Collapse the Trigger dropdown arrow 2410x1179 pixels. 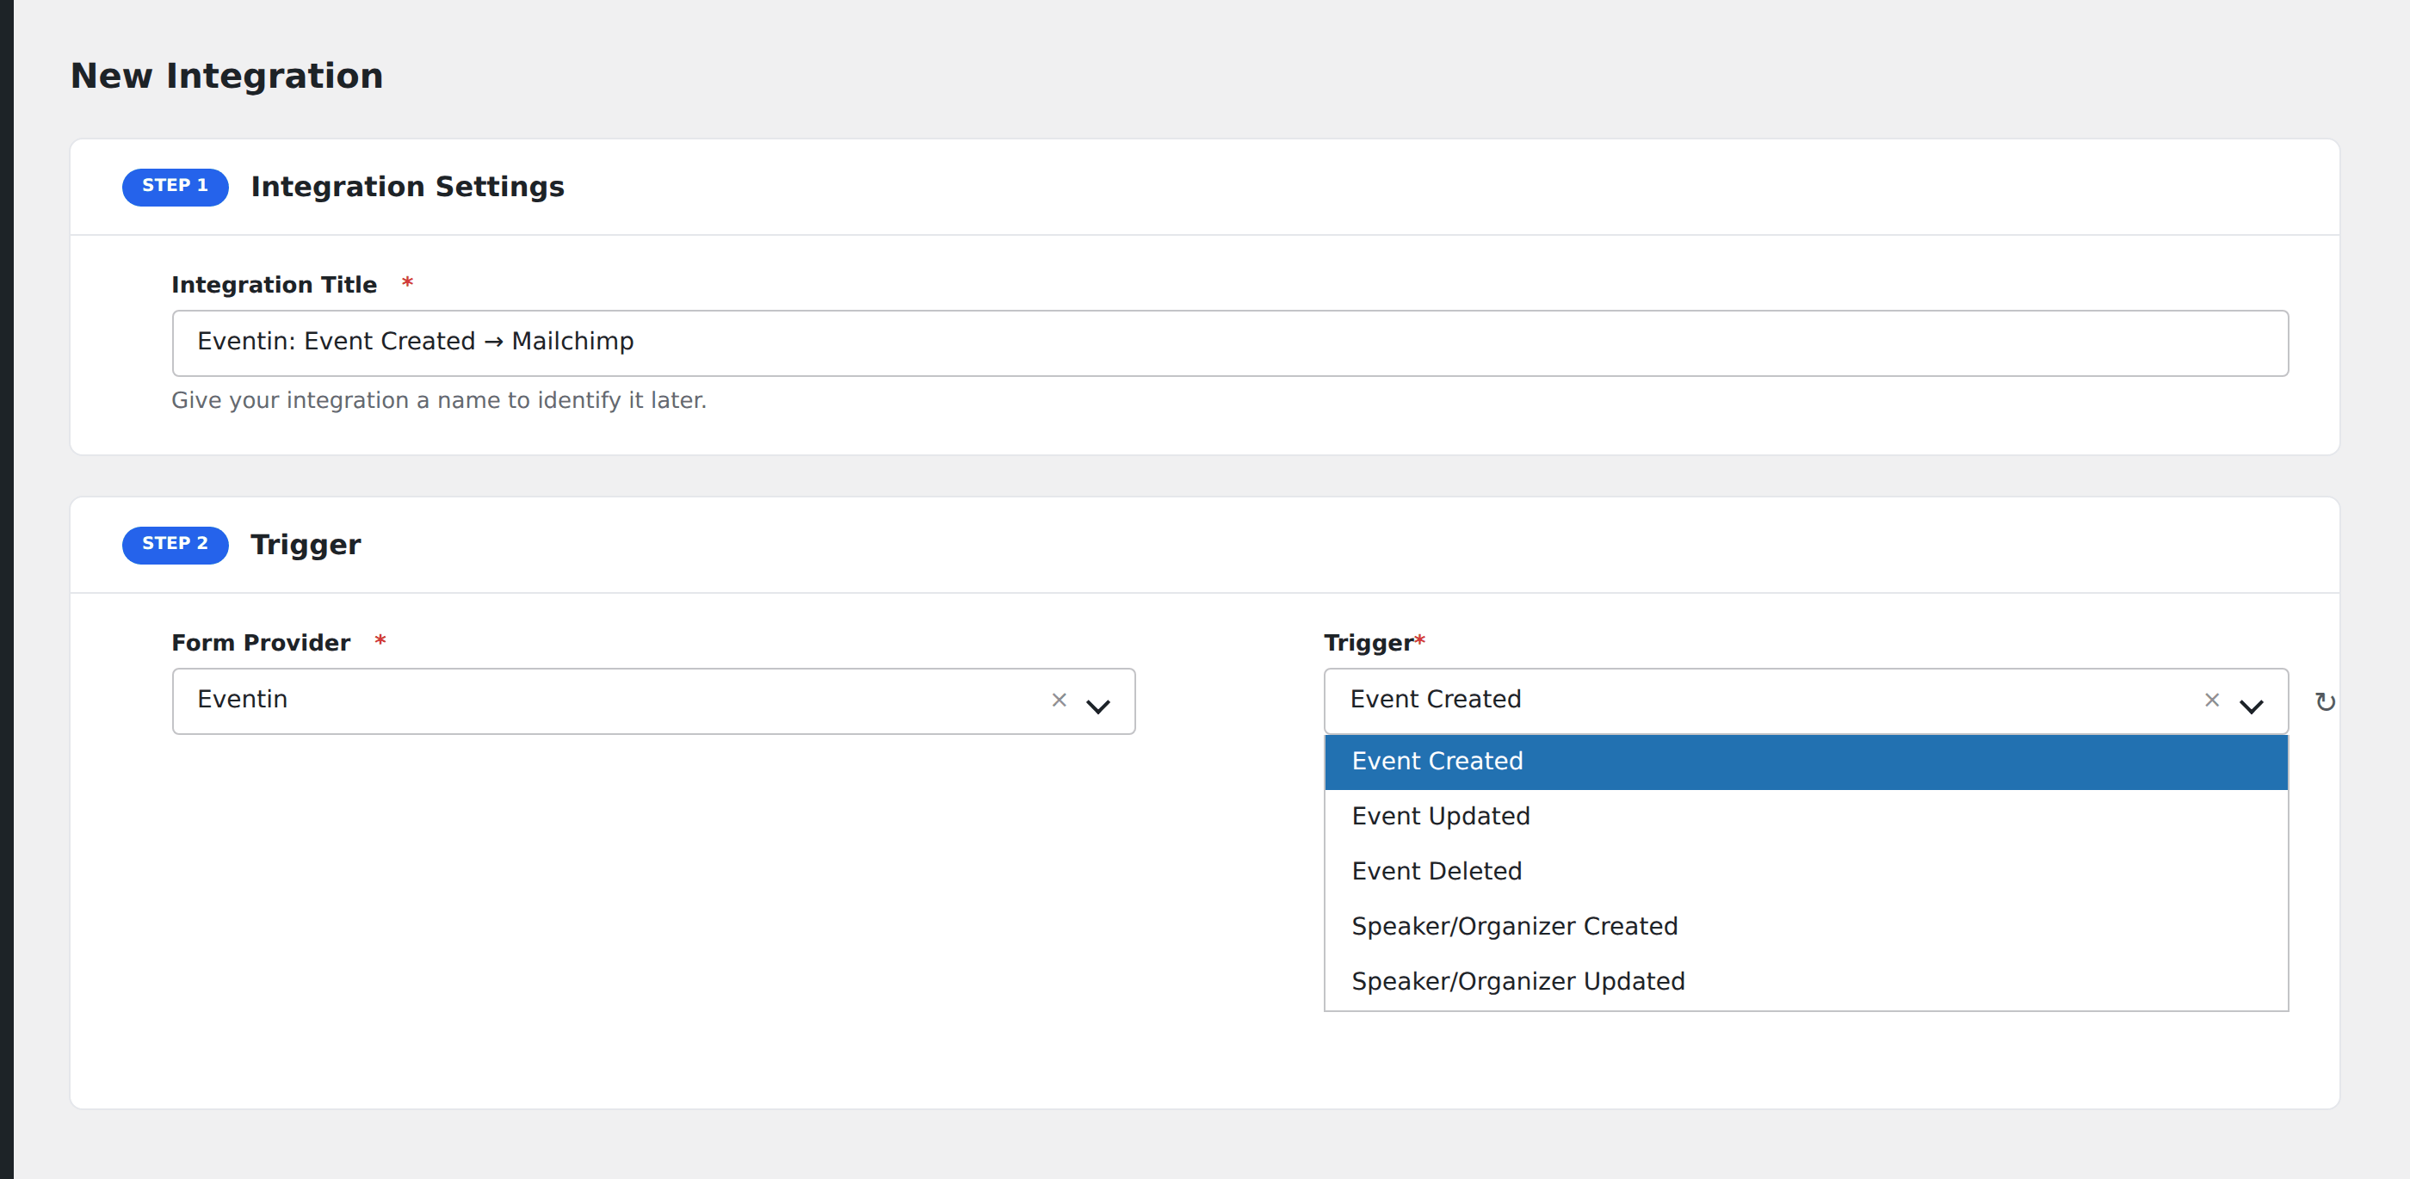click(2250, 706)
